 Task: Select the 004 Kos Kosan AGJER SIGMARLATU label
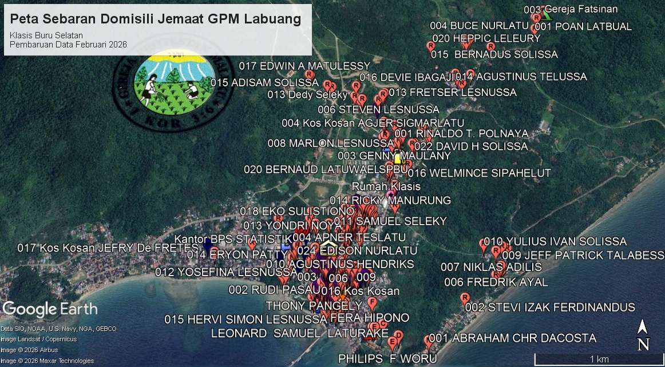(x=373, y=123)
